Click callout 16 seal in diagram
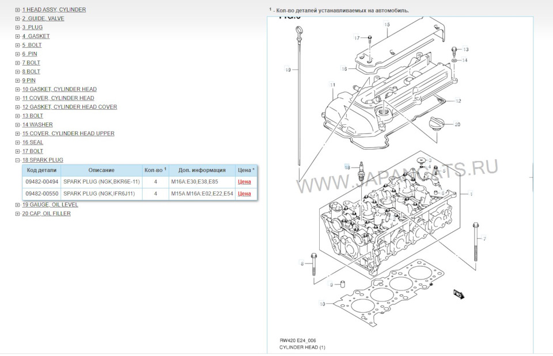 [344, 68]
